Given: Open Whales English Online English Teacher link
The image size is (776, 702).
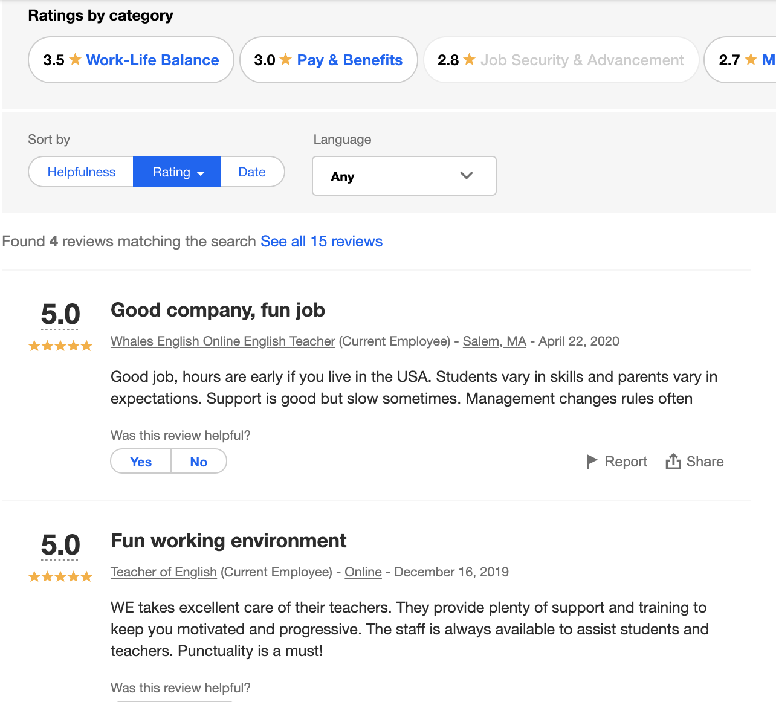Looking at the screenshot, I should click(222, 341).
